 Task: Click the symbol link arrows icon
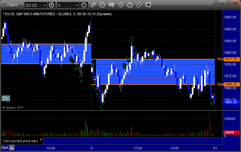(x=139, y=5)
